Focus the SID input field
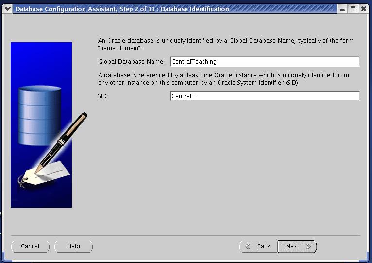 265,96
